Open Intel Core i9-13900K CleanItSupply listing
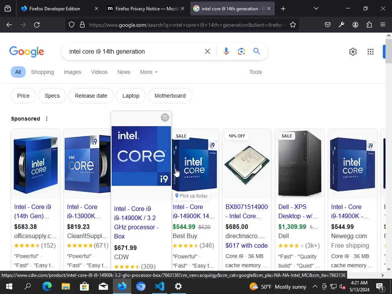The width and height of the screenshot is (392, 294). pyautogui.click(x=84, y=211)
